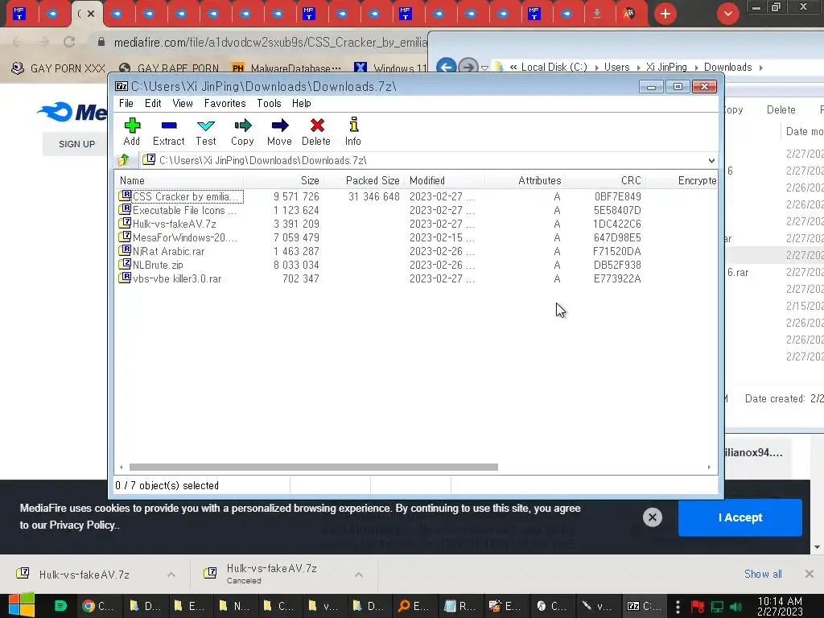Click the MediaFire SIGN UP button

click(x=76, y=144)
